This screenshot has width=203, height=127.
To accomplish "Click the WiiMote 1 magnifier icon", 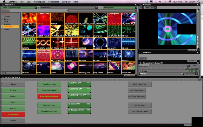I will 141,52.
